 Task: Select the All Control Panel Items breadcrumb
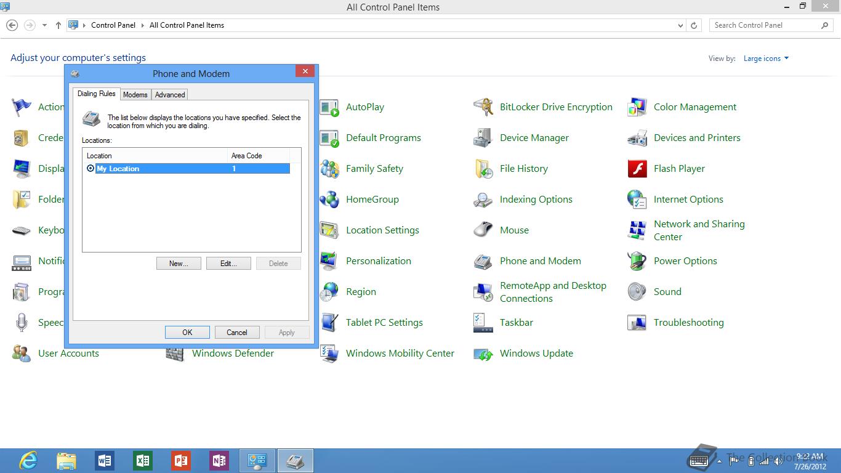(x=187, y=25)
